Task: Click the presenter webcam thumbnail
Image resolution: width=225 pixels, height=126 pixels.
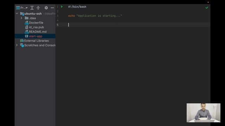Action: (x=204, y=113)
